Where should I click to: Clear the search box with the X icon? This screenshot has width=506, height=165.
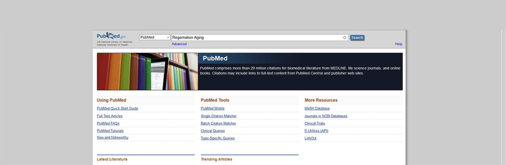click(344, 37)
